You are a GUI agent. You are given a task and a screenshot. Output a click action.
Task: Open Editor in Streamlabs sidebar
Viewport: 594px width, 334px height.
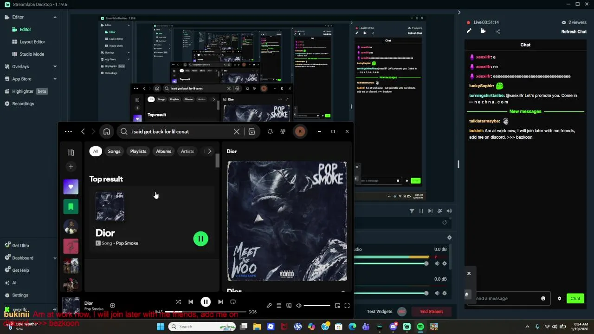(x=25, y=29)
